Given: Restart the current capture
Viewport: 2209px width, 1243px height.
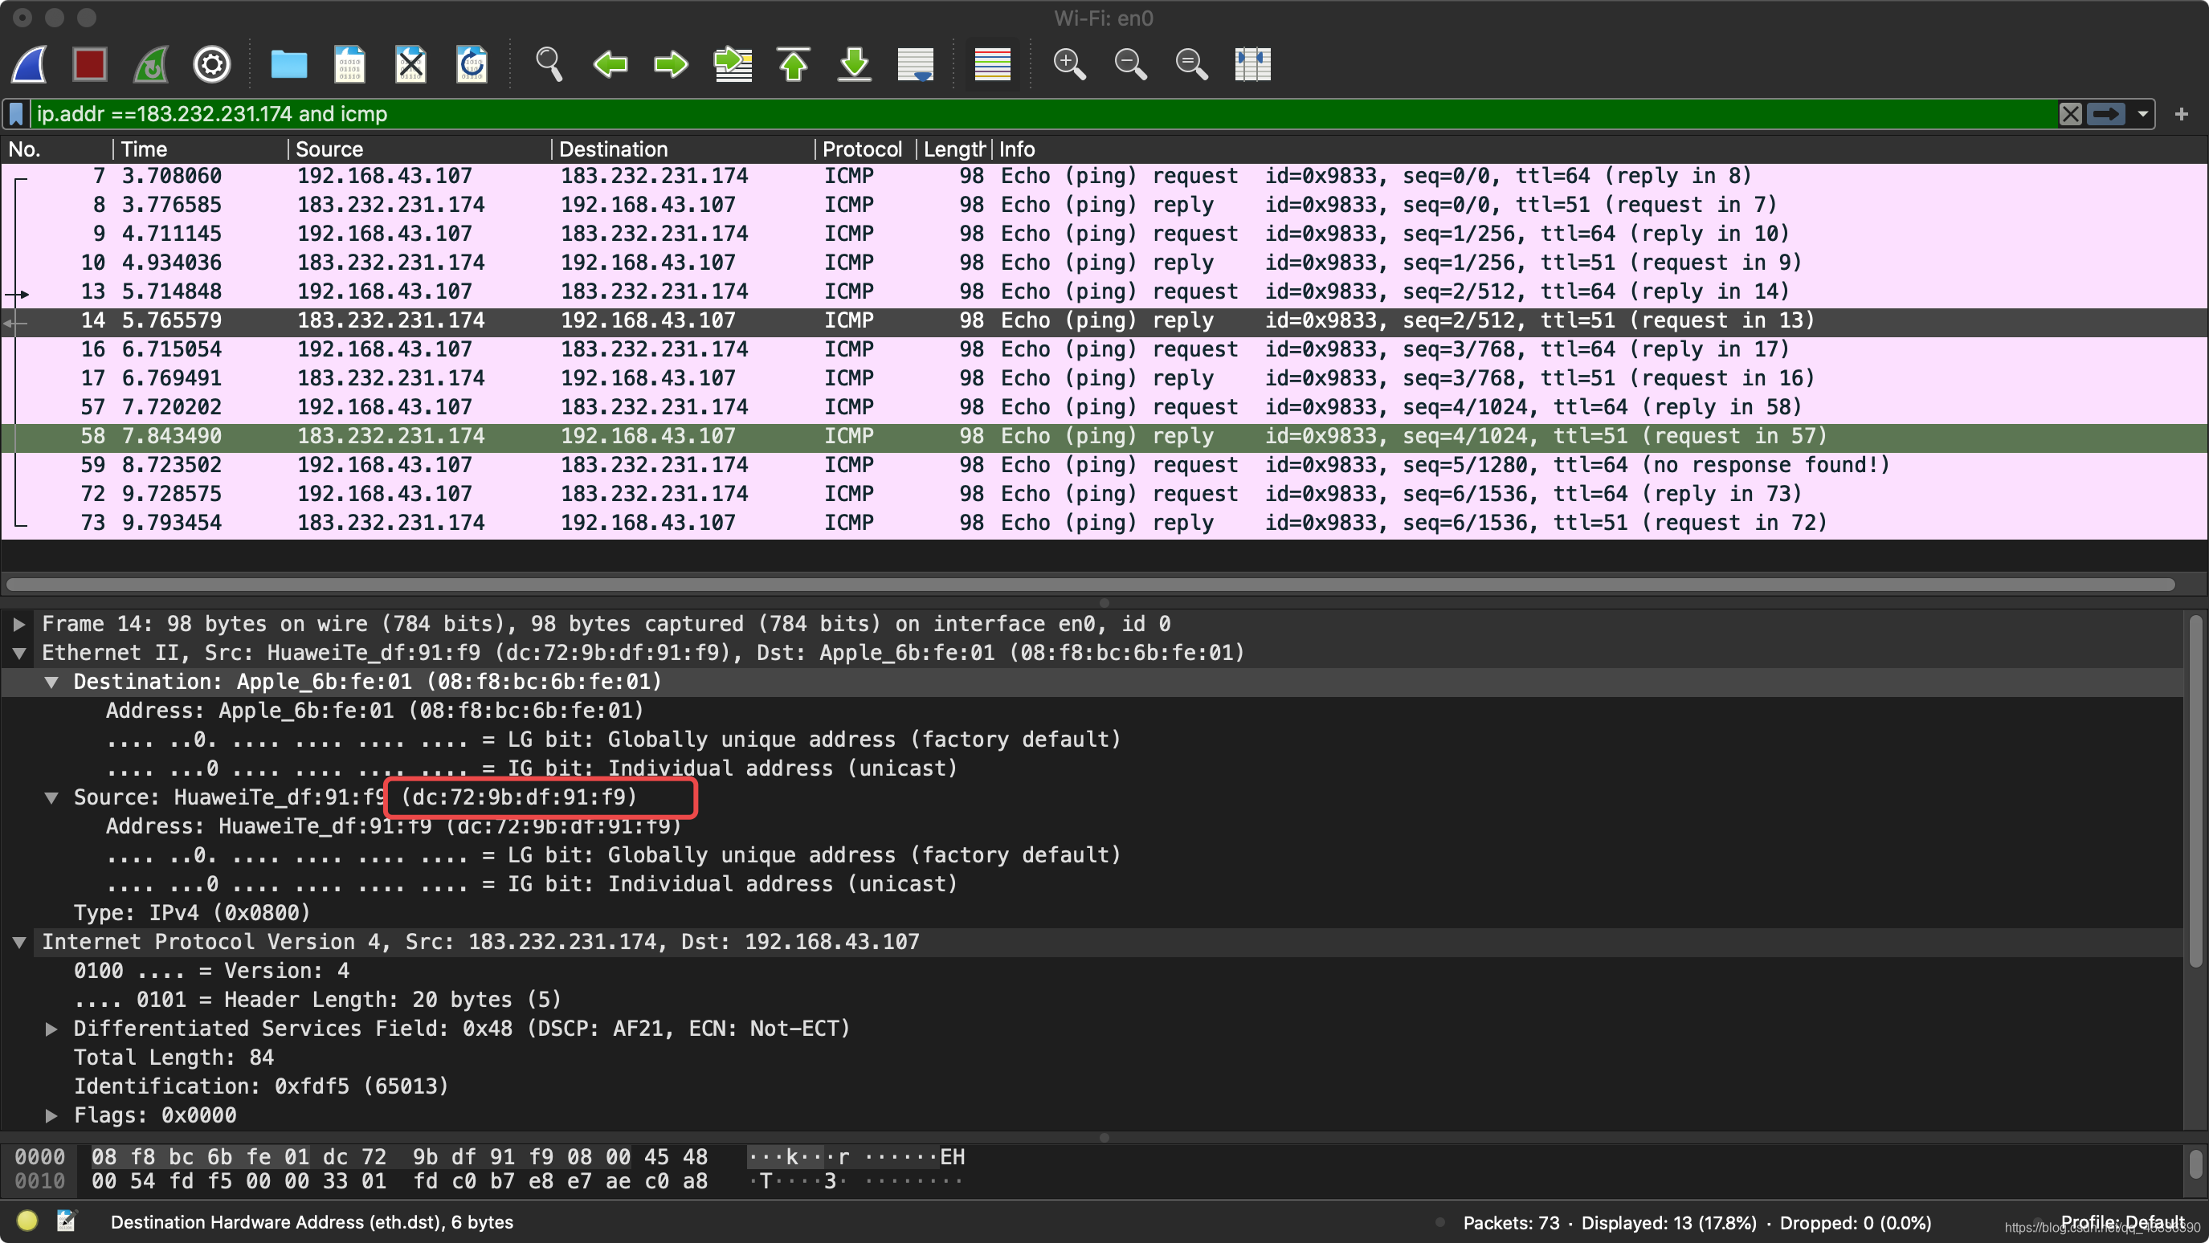Looking at the screenshot, I should point(152,64).
